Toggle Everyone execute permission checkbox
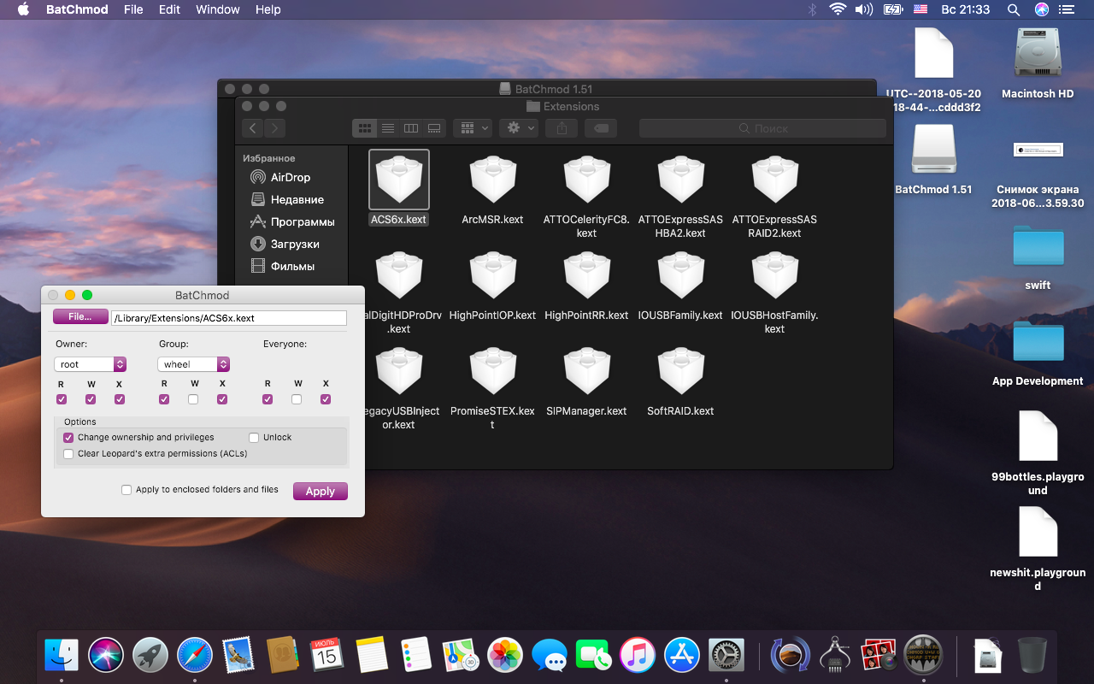 326,399
